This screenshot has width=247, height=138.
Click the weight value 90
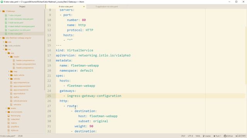point(91,126)
